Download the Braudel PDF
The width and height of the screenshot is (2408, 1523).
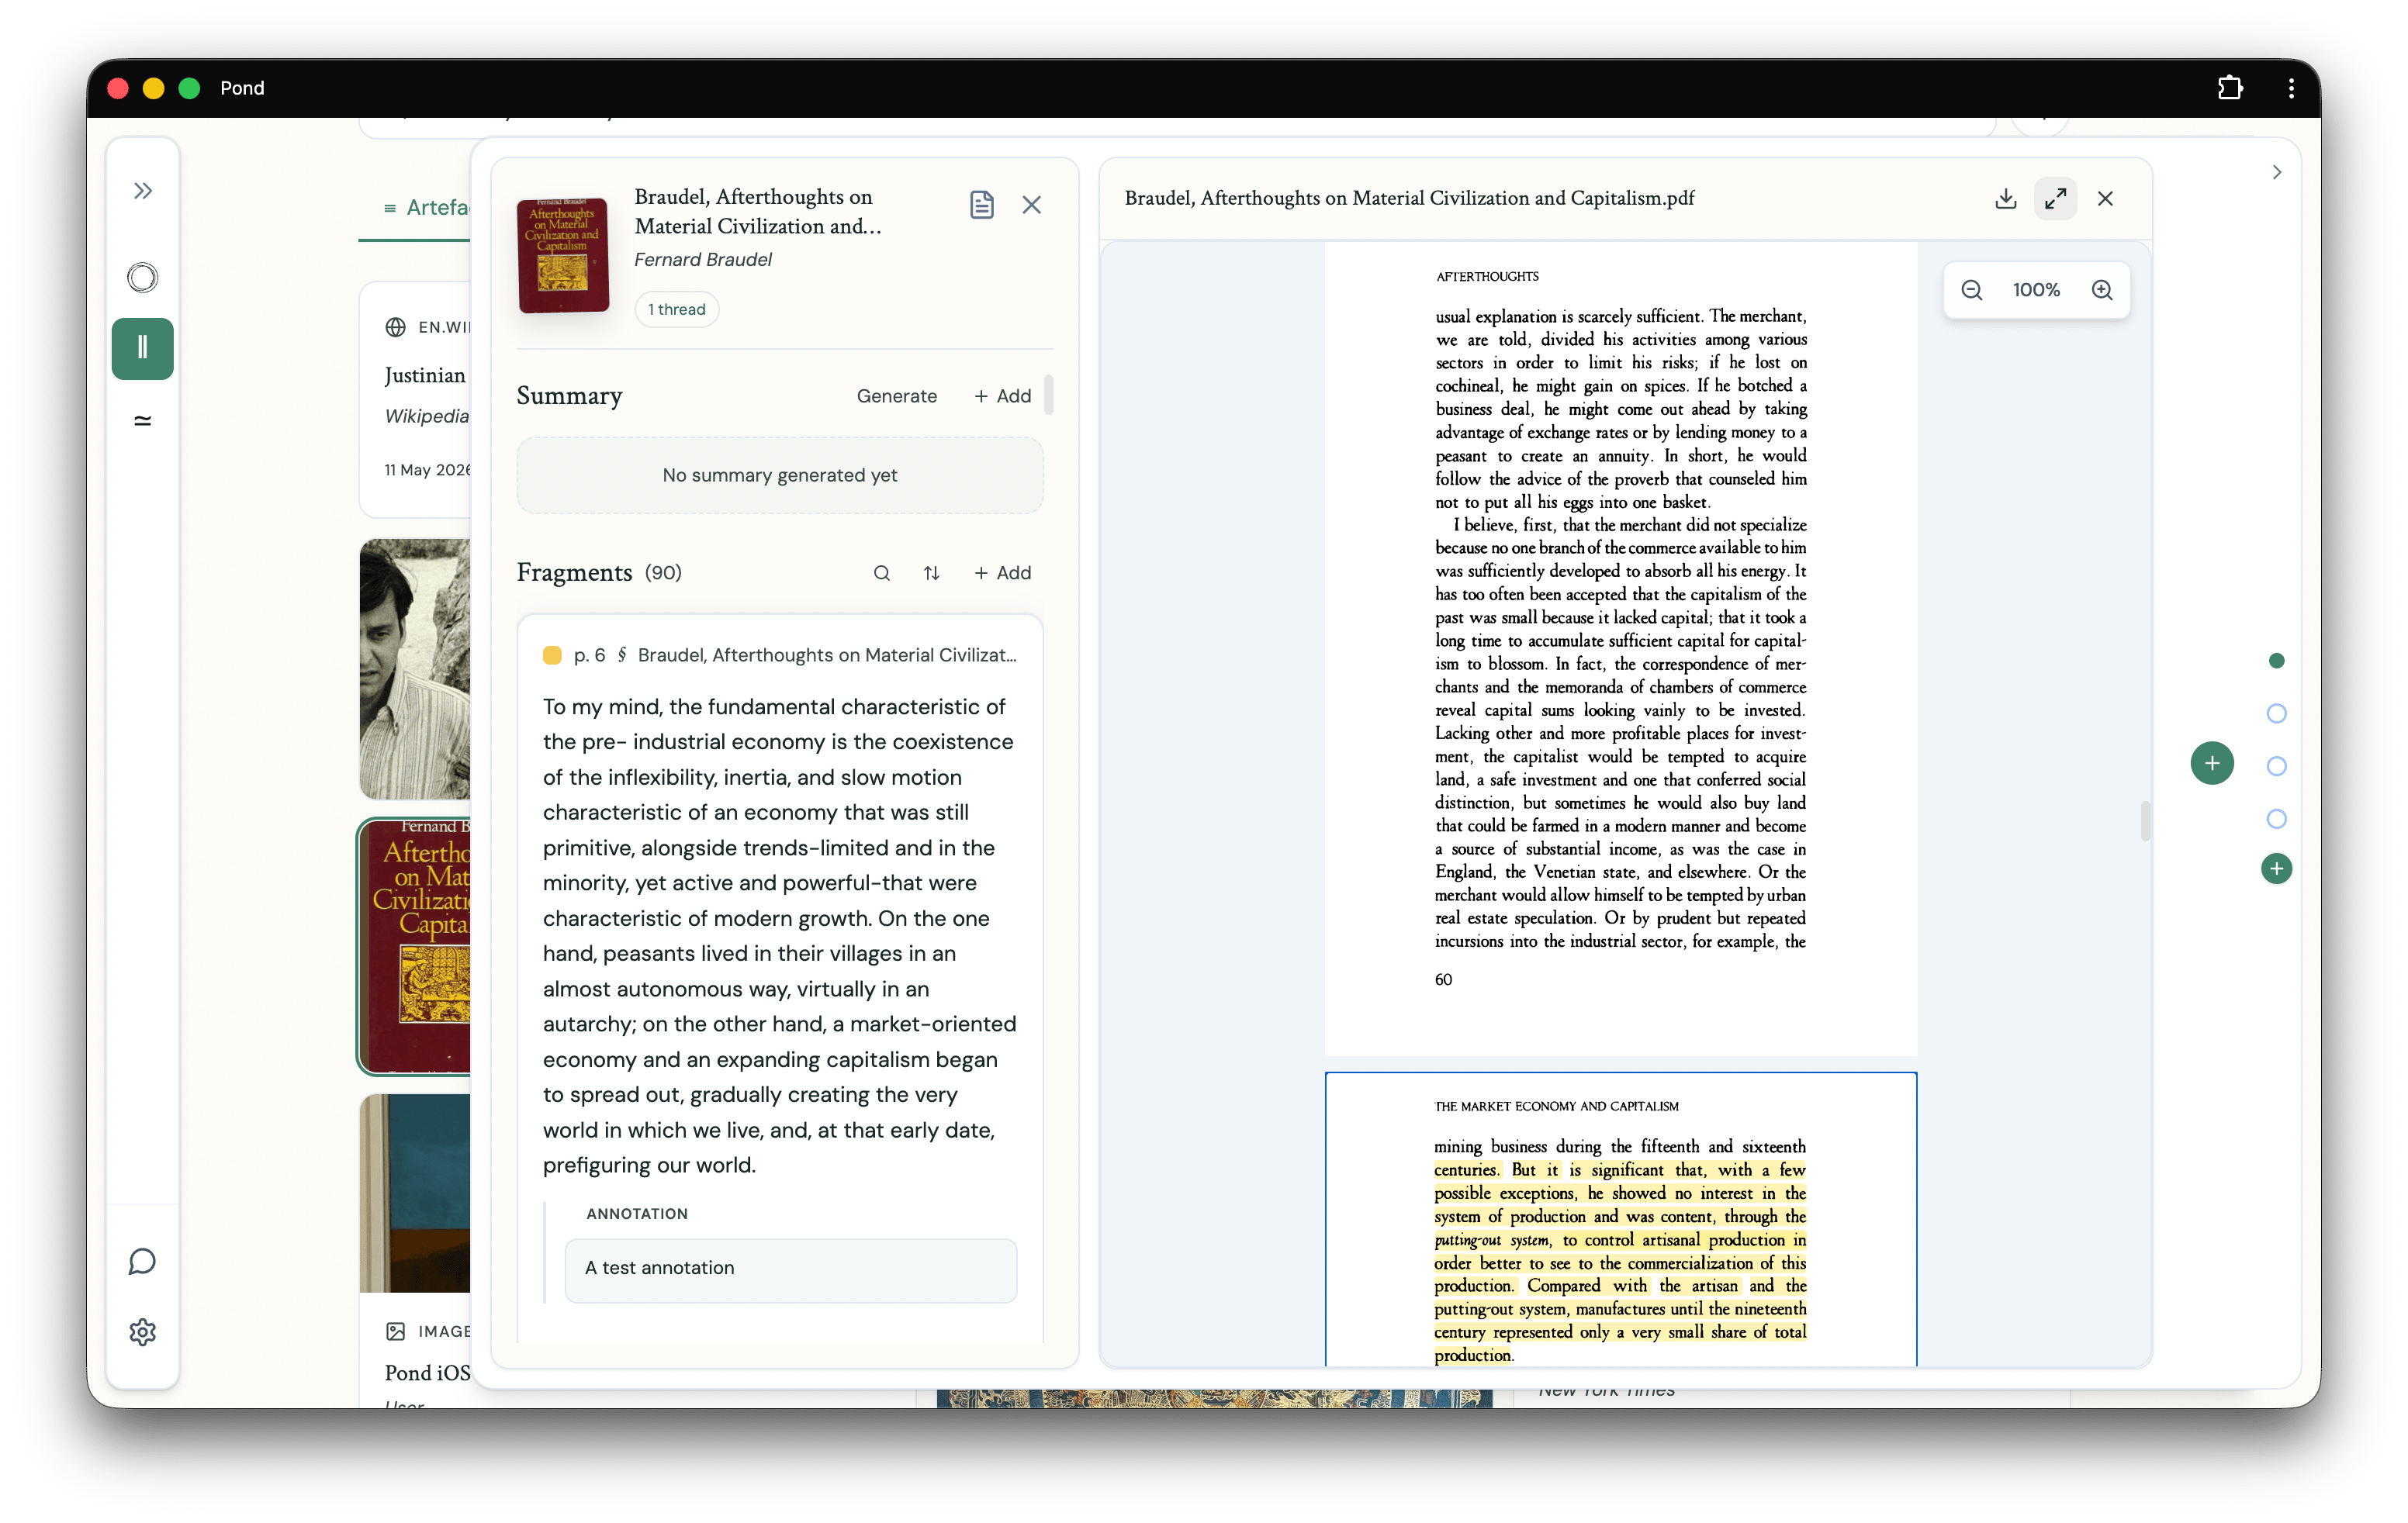point(2005,199)
